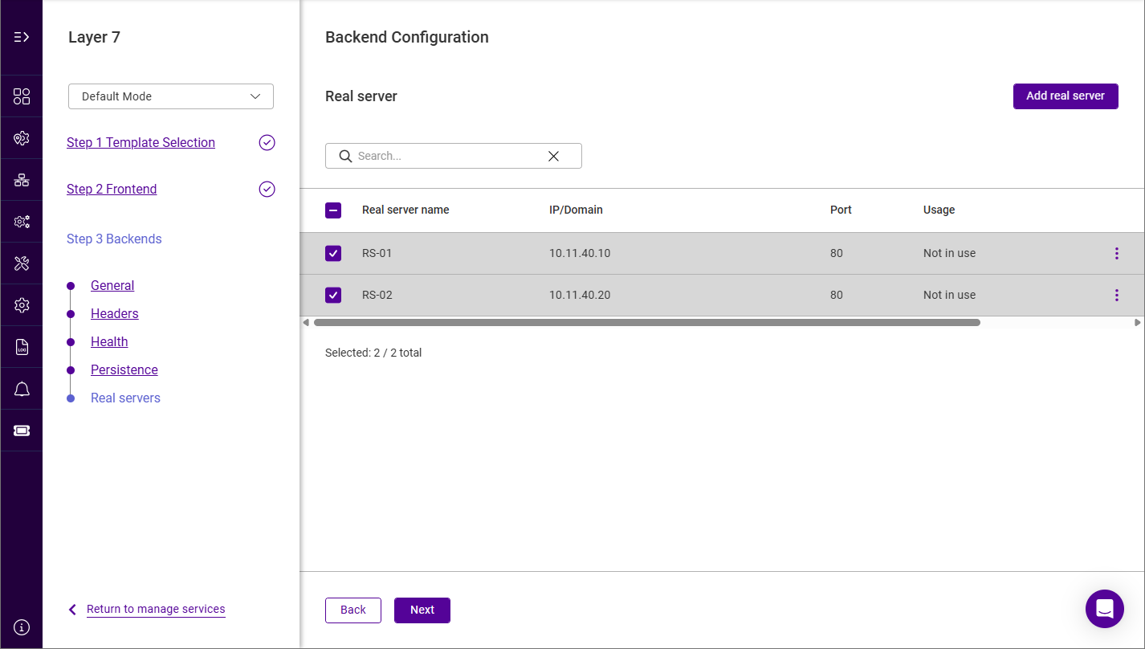1145x649 pixels.
Task: Select Step 3 Backends
Action: tap(114, 239)
